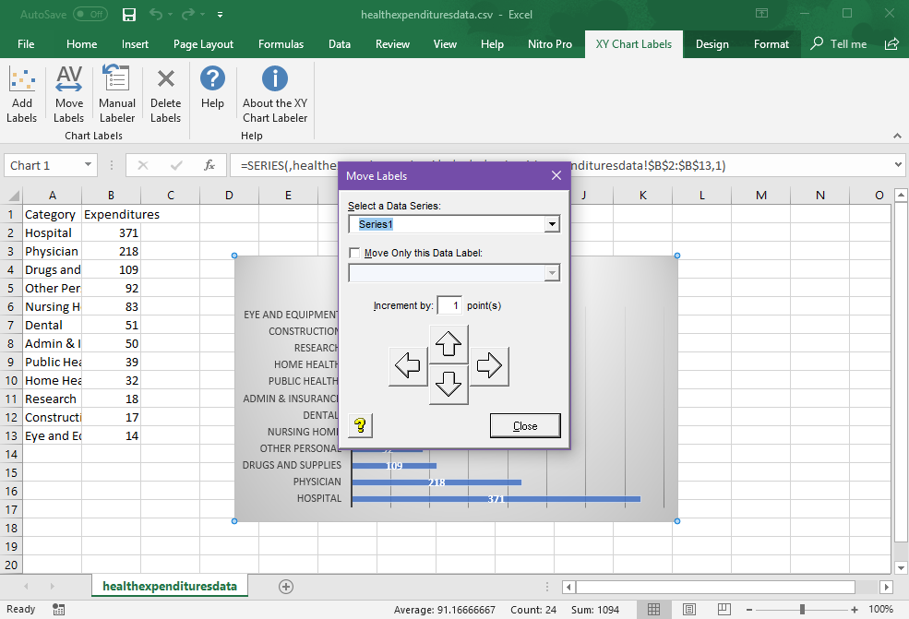This screenshot has width=909, height=619.
Task: Switch to the Design ribbon tab
Action: click(x=714, y=43)
